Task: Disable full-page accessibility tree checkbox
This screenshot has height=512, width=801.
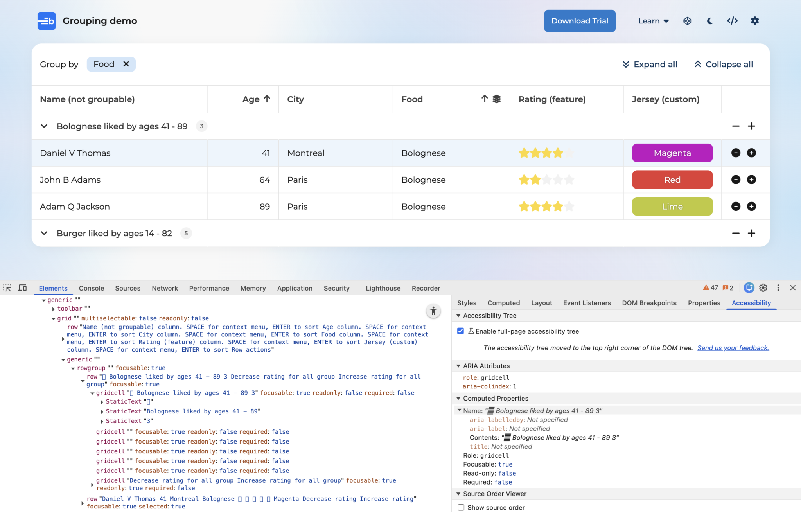Action: pos(460,331)
